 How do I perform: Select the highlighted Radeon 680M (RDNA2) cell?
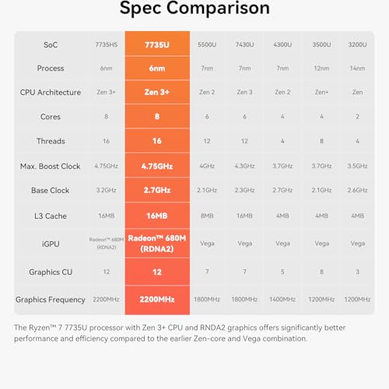[x=157, y=244]
